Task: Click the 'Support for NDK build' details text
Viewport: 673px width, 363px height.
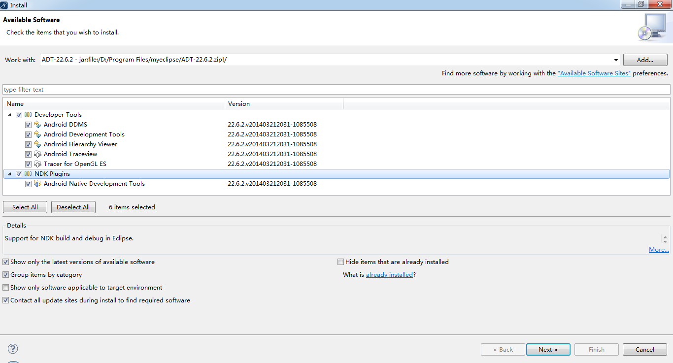Action: (x=69, y=238)
